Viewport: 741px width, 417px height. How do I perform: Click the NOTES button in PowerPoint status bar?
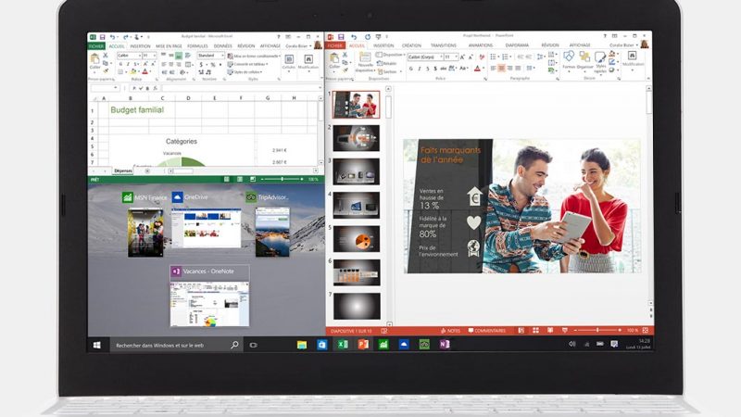(x=450, y=330)
